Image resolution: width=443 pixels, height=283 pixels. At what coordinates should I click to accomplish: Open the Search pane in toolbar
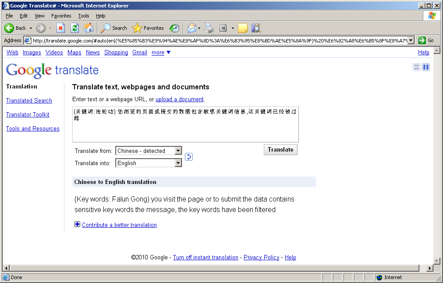click(114, 28)
